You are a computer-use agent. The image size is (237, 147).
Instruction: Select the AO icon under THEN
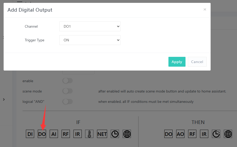[x=180, y=134]
